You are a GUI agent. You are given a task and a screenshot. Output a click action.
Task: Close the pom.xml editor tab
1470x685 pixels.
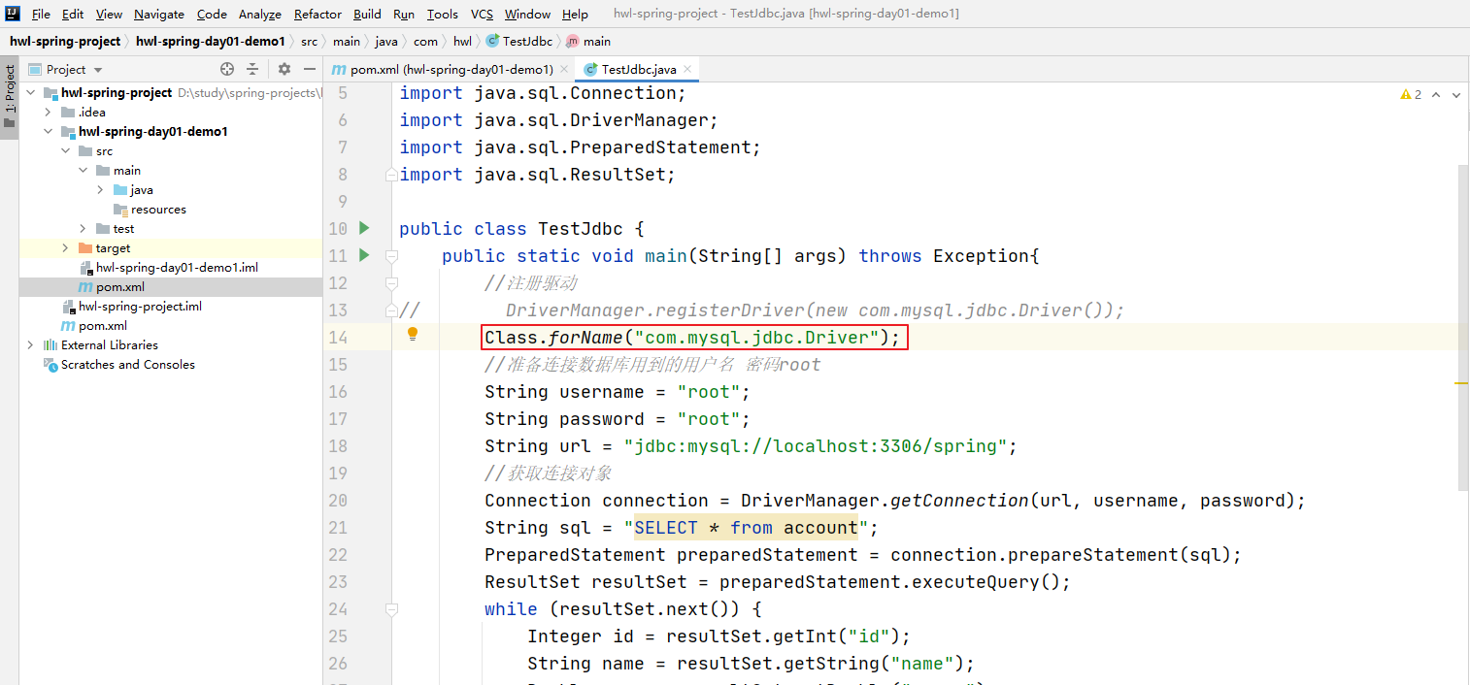(564, 69)
